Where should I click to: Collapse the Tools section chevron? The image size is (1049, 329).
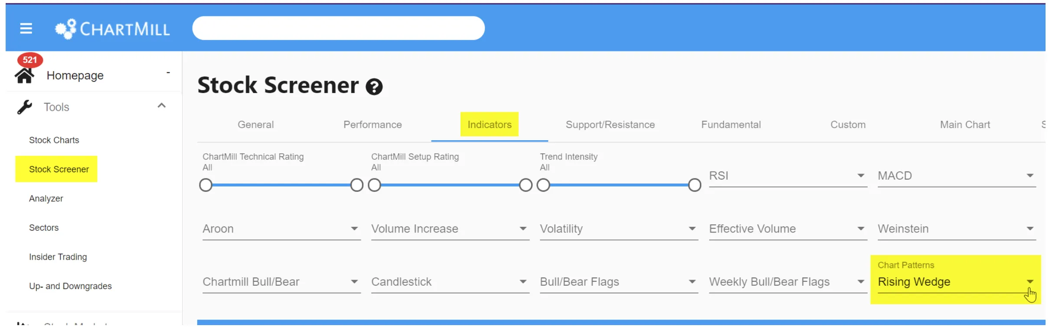point(162,106)
